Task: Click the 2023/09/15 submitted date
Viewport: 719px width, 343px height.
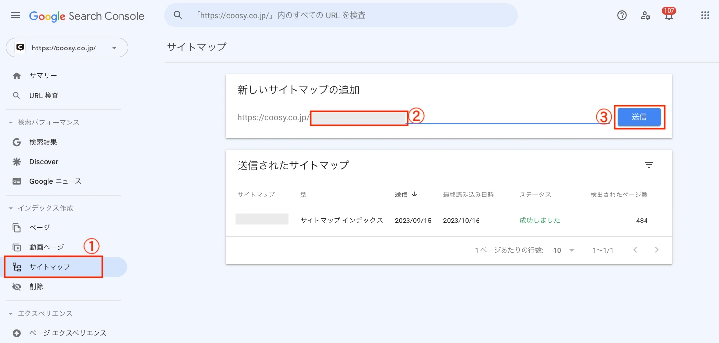Action: (413, 220)
